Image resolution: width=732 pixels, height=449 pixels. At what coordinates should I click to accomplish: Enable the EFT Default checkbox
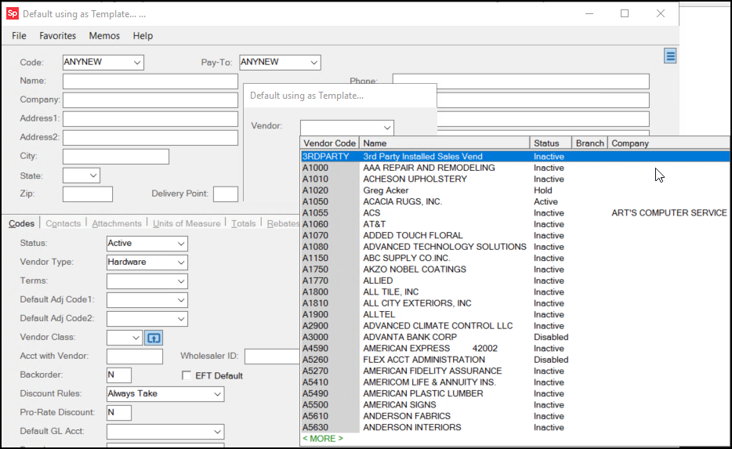[x=187, y=375]
